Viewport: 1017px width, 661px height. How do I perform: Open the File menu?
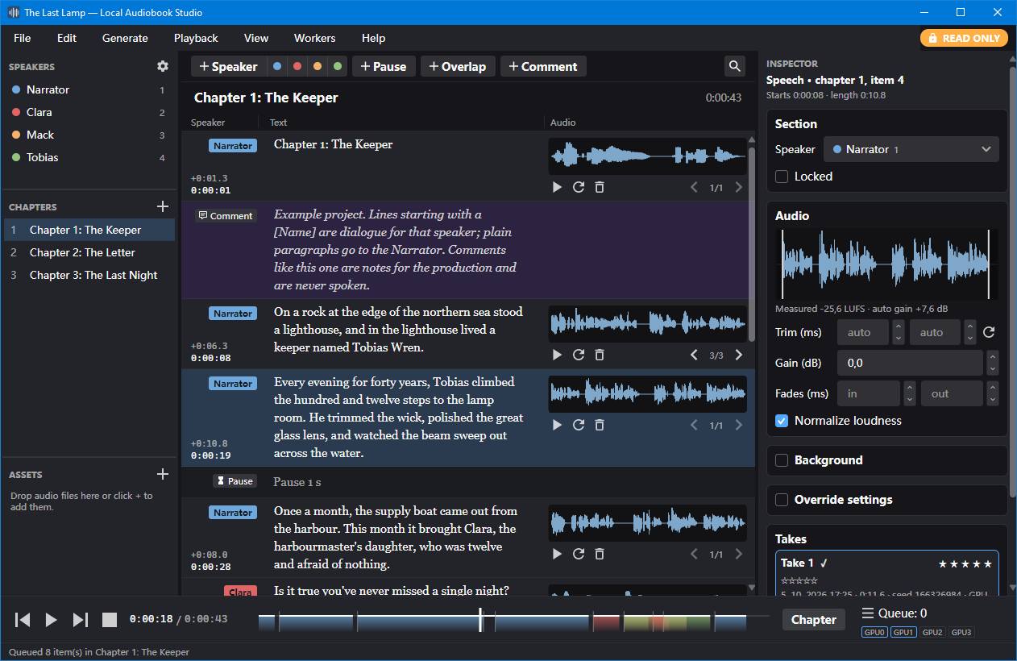click(23, 38)
